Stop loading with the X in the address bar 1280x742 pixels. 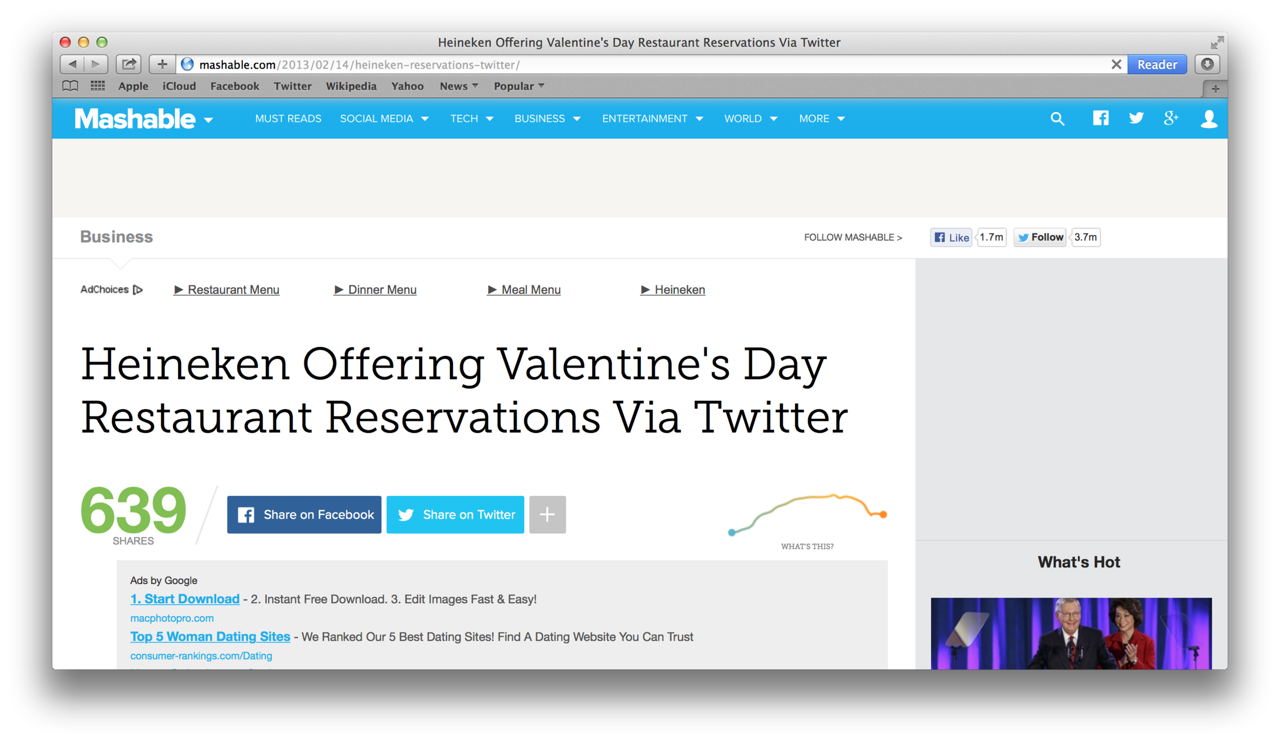(1117, 65)
